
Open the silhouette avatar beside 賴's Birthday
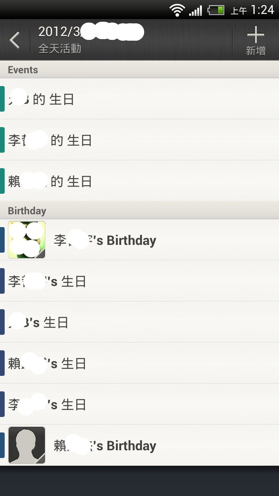pyautogui.click(x=27, y=445)
